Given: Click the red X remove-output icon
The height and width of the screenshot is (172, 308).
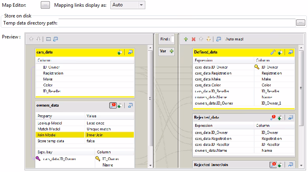Looking at the screenshot, I should coord(194,39).
